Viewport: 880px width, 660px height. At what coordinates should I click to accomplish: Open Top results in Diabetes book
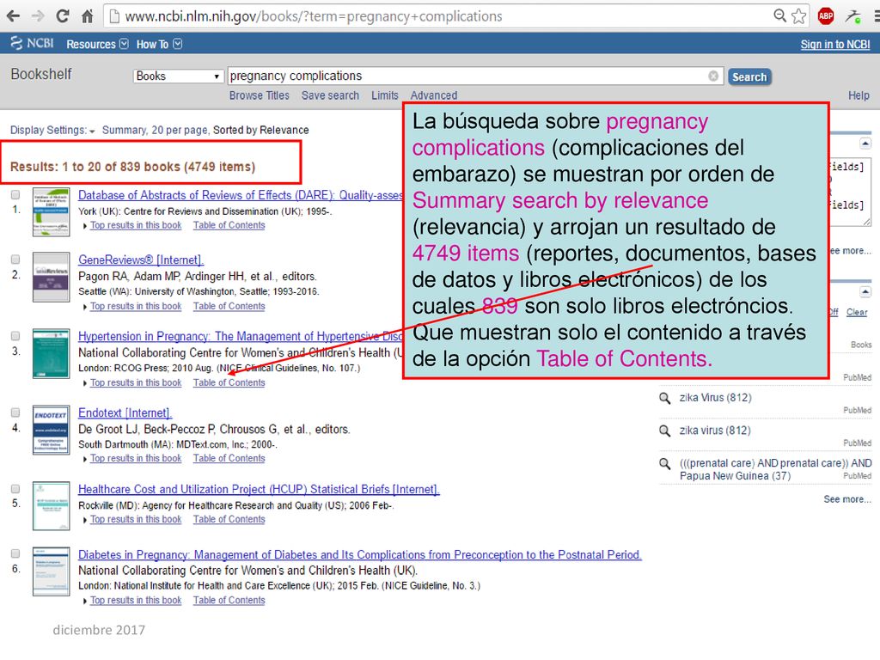click(132, 601)
